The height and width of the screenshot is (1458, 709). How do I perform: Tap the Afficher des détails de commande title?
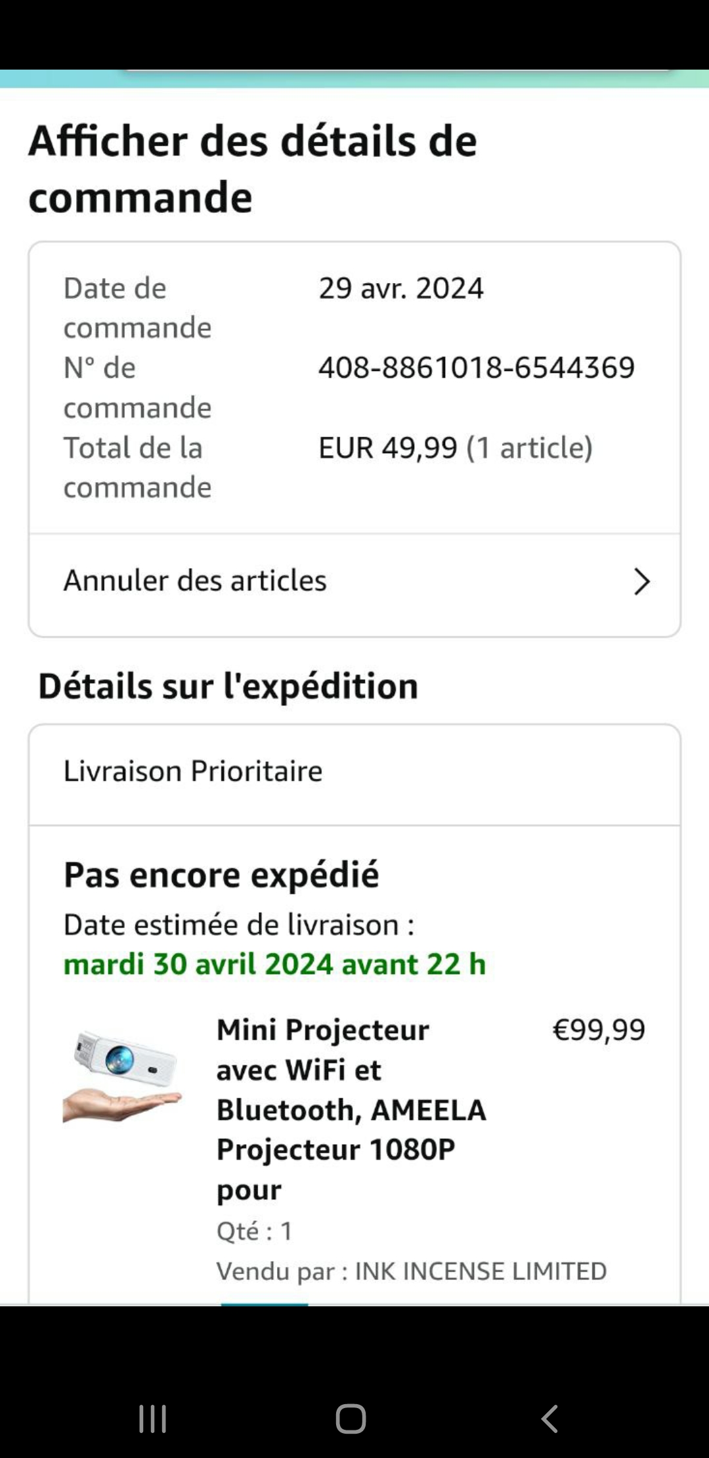[x=253, y=169]
